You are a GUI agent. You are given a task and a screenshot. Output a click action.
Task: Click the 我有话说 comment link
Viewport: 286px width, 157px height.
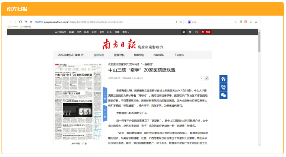(127, 78)
